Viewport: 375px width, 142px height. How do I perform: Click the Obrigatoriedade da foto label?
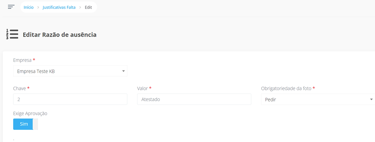point(286,88)
